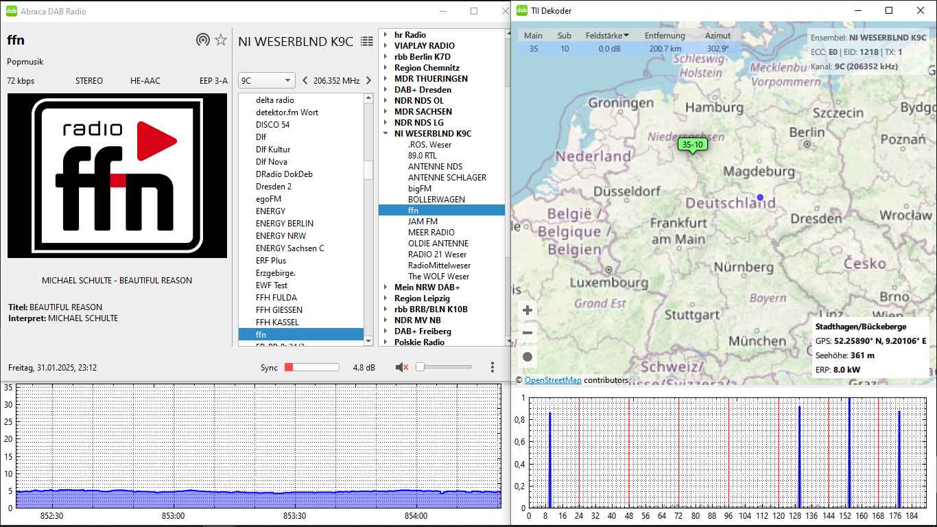The height and width of the screenshot is (527, 937).
Task: Zoom out on the TII map
Action: click(x=527, y=333)
